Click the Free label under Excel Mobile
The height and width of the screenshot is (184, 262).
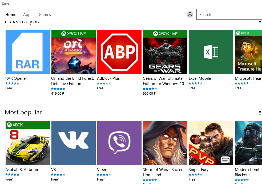coord(192,88)
